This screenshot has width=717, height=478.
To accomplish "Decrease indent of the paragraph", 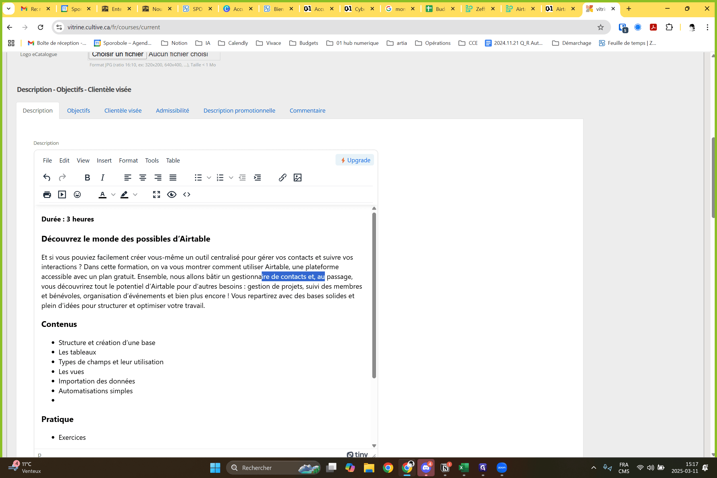I will point(242,178).
